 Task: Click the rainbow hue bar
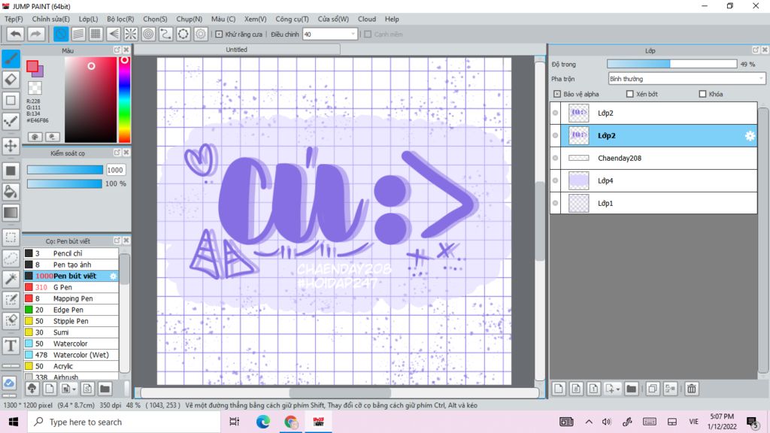(x=124, y=100)
